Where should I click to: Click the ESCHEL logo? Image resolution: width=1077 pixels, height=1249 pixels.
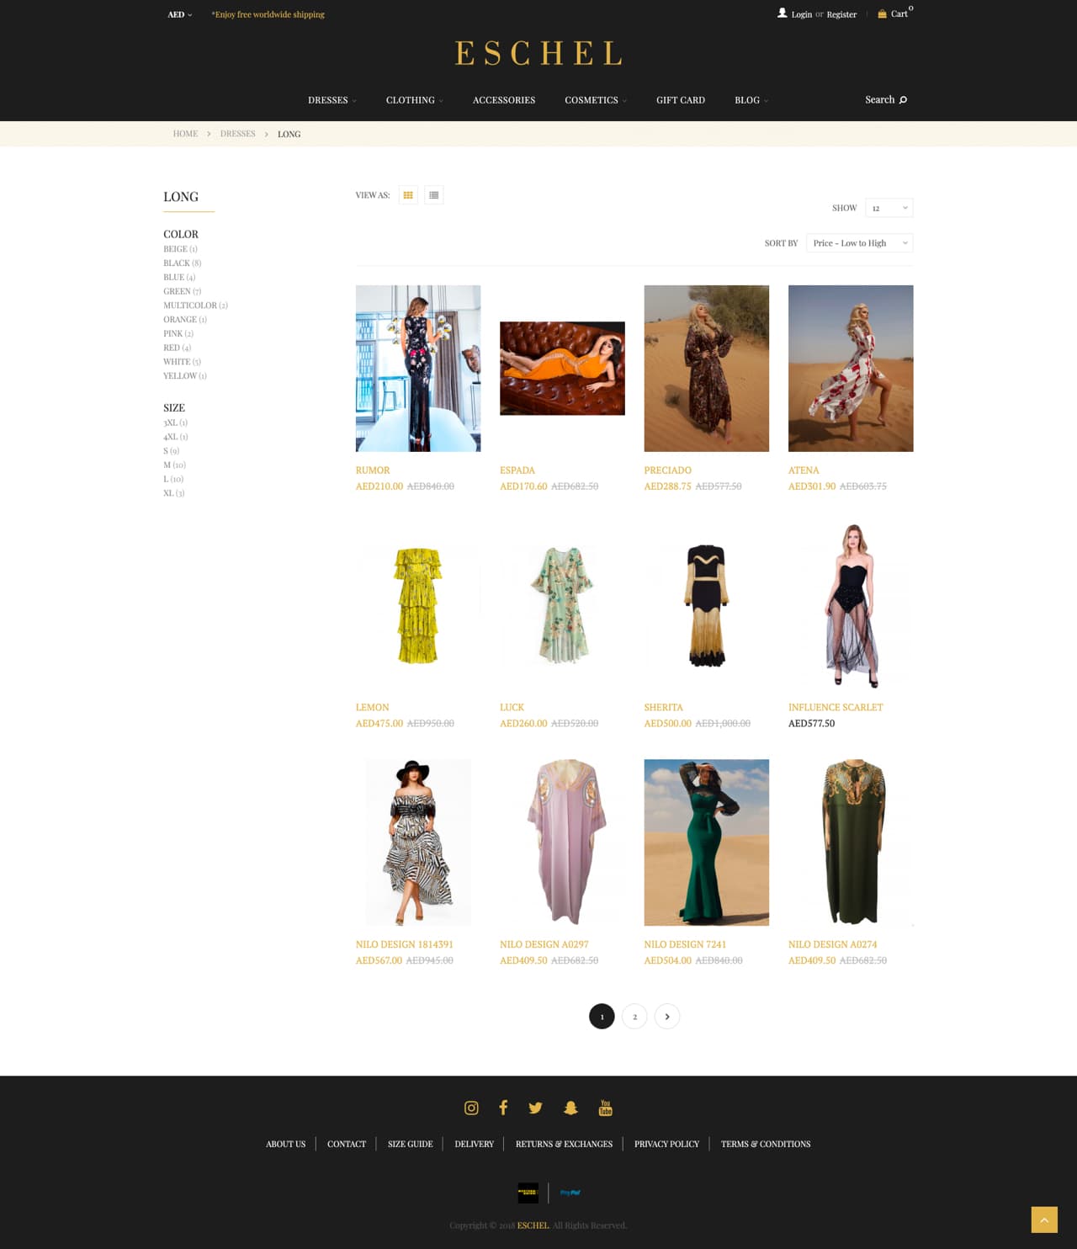(538, 53)
